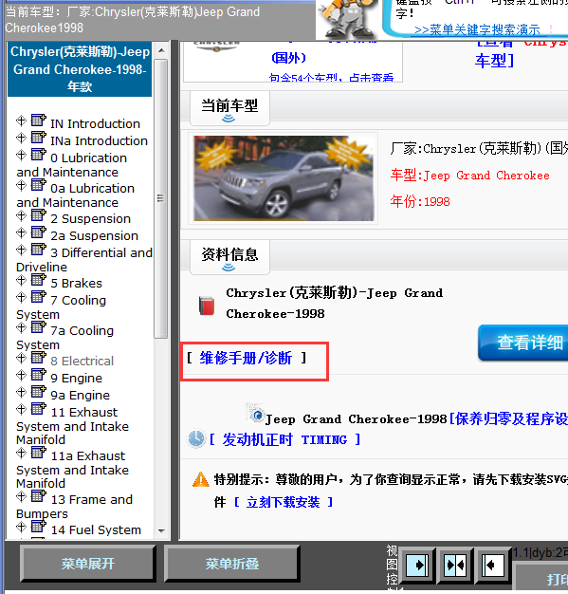Click the IN Introduction book icon

38,121
